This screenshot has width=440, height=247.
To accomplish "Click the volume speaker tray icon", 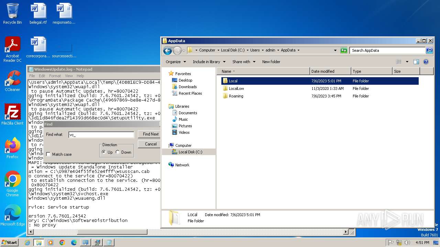I will [x=408, y=243].
